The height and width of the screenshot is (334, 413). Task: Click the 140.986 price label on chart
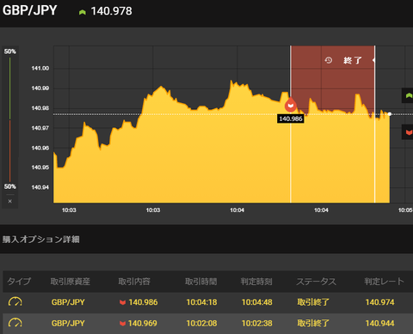tap(291, 118)
